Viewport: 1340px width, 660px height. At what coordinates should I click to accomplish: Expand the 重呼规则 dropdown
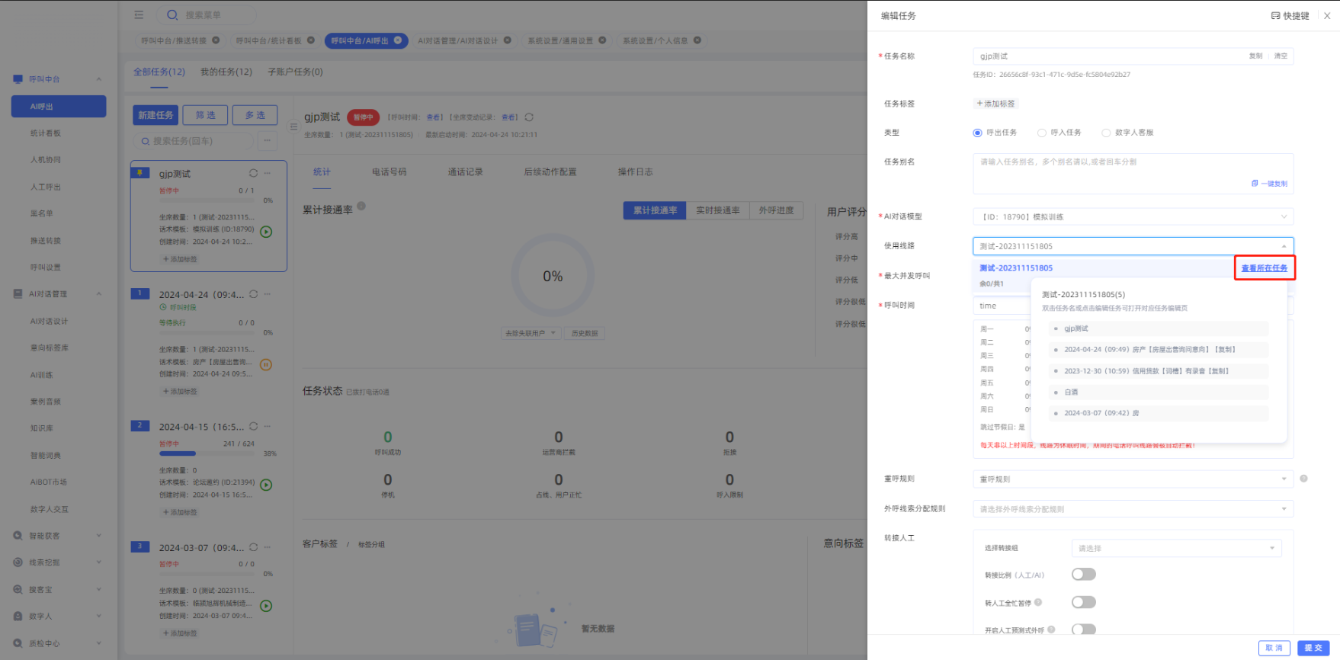click(1133, 479)
